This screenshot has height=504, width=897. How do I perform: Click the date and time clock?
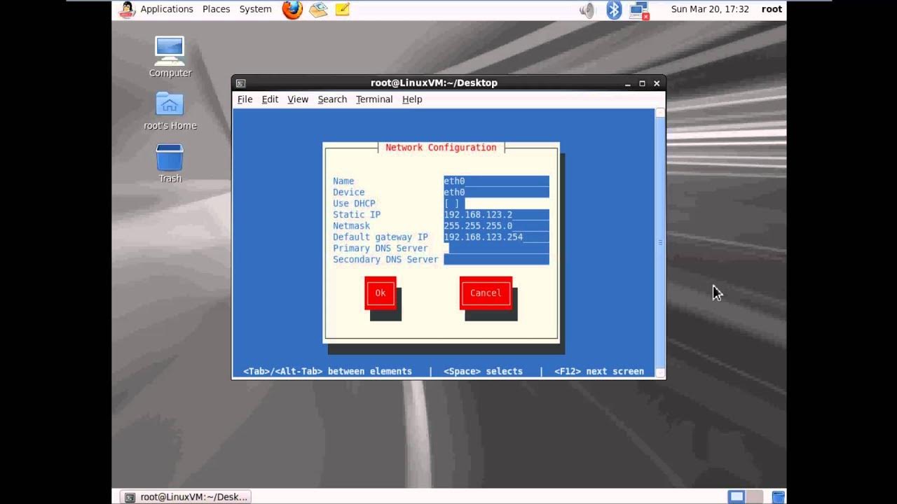(710, 9)
